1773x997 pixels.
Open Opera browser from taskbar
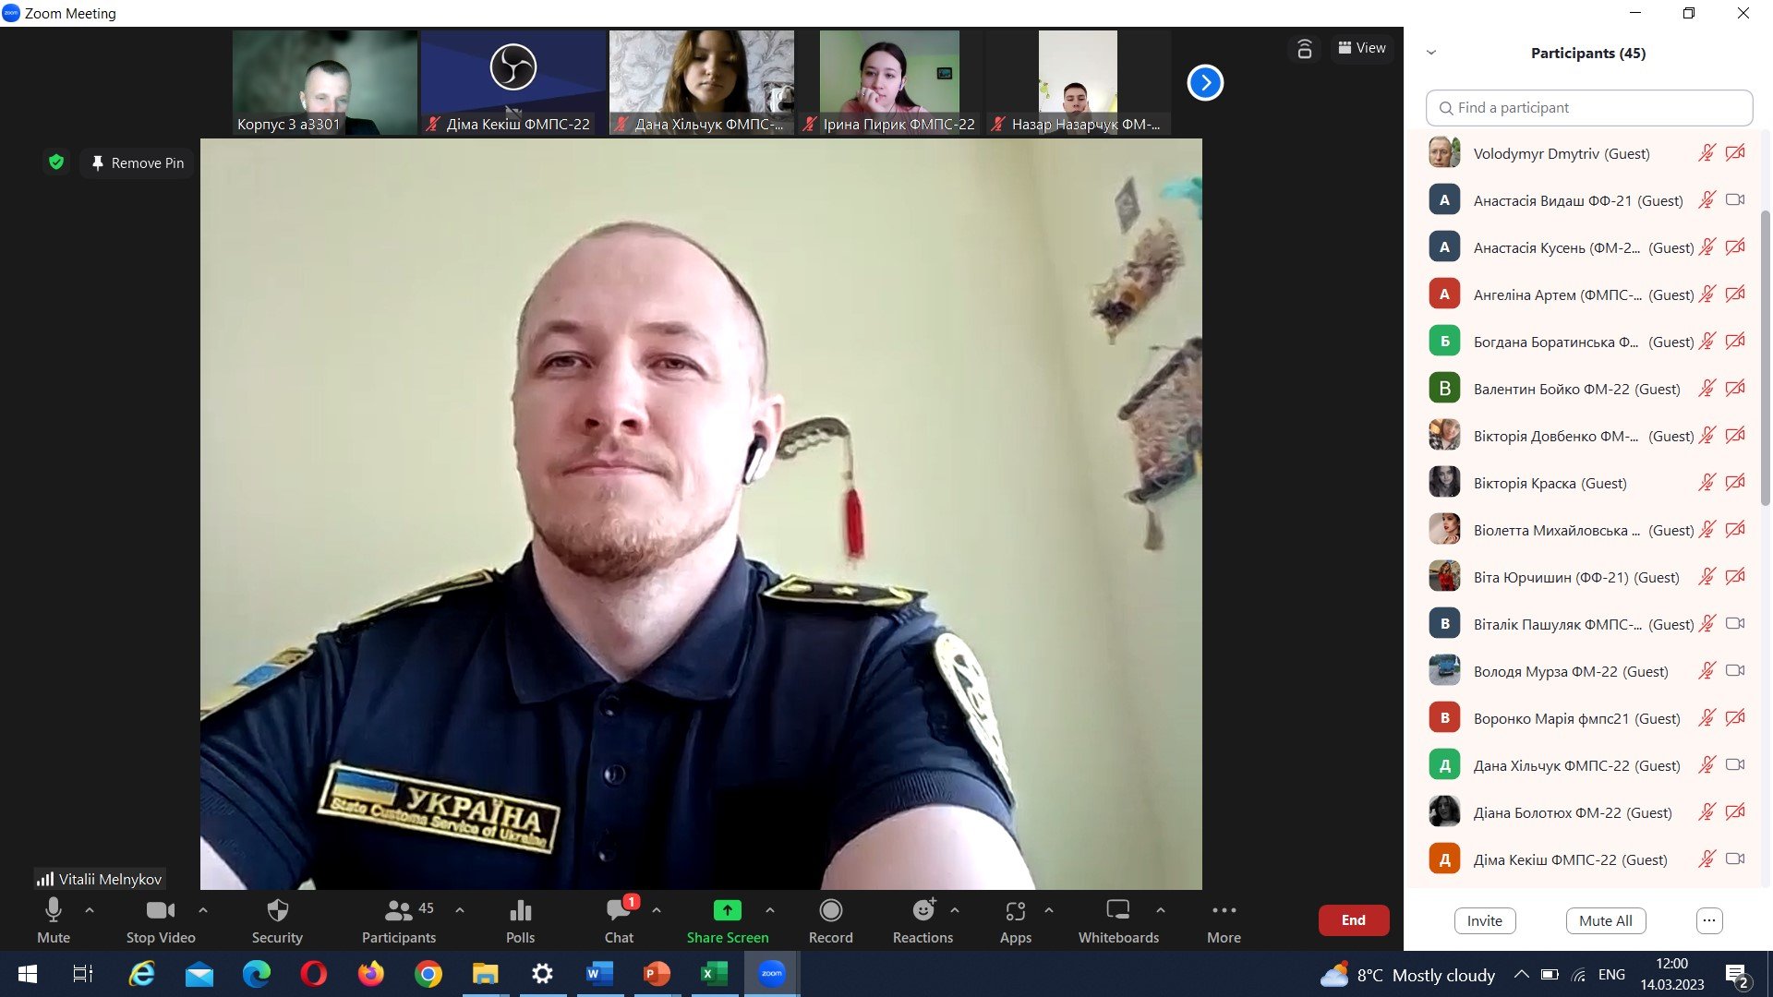(314, 974)
